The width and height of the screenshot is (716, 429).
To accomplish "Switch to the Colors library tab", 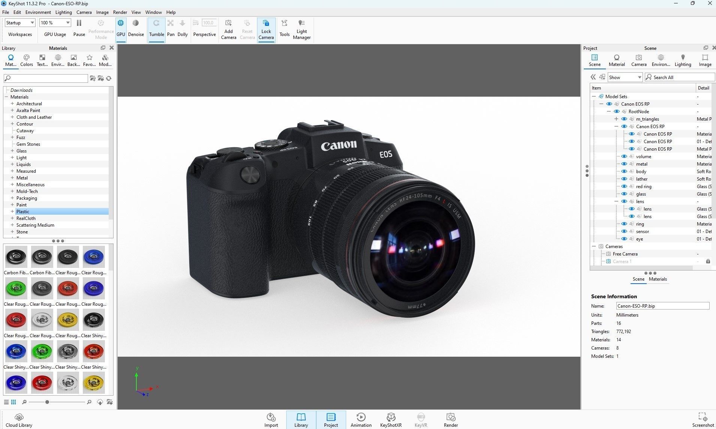I will (x=27, y=60).
